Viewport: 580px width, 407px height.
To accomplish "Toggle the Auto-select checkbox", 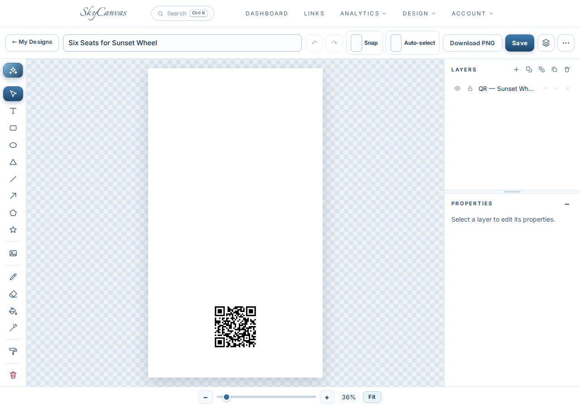I will [x=396, y=43].
